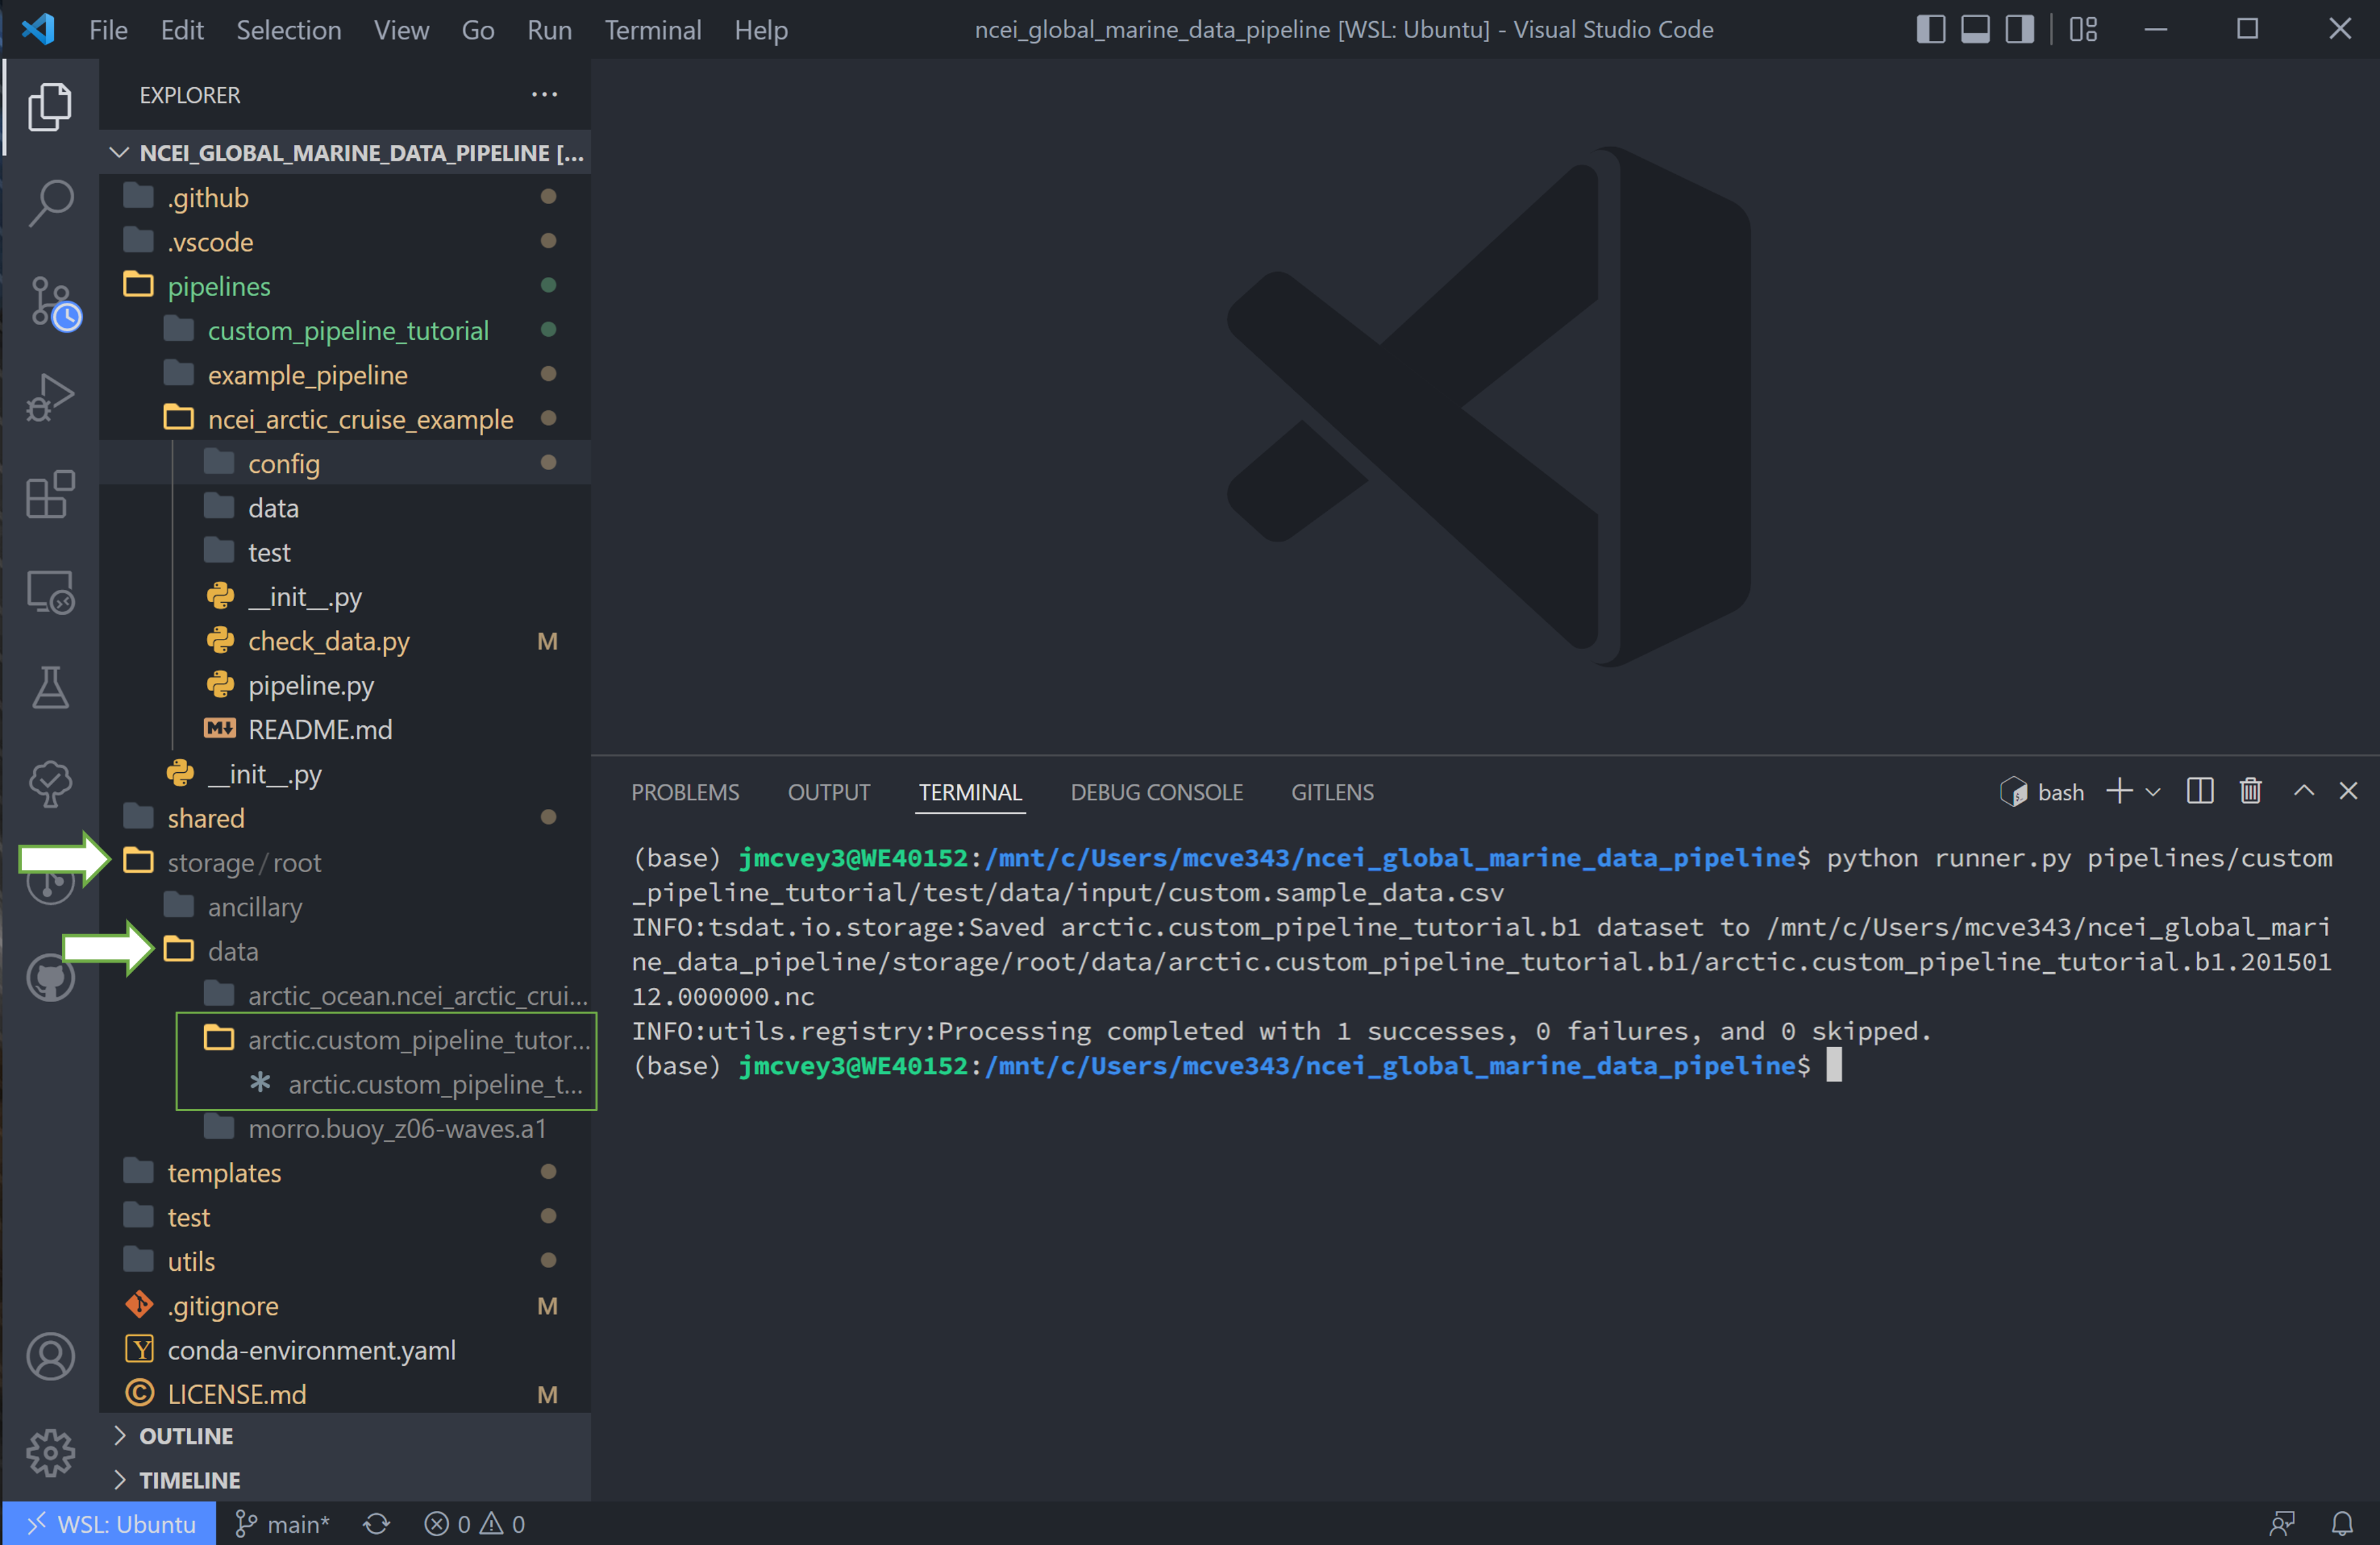Image resolution: width=2380 pixels, height=1545 pixels.
Task: Synchronize changes in status bar
Action: [x=376, y=1523]
